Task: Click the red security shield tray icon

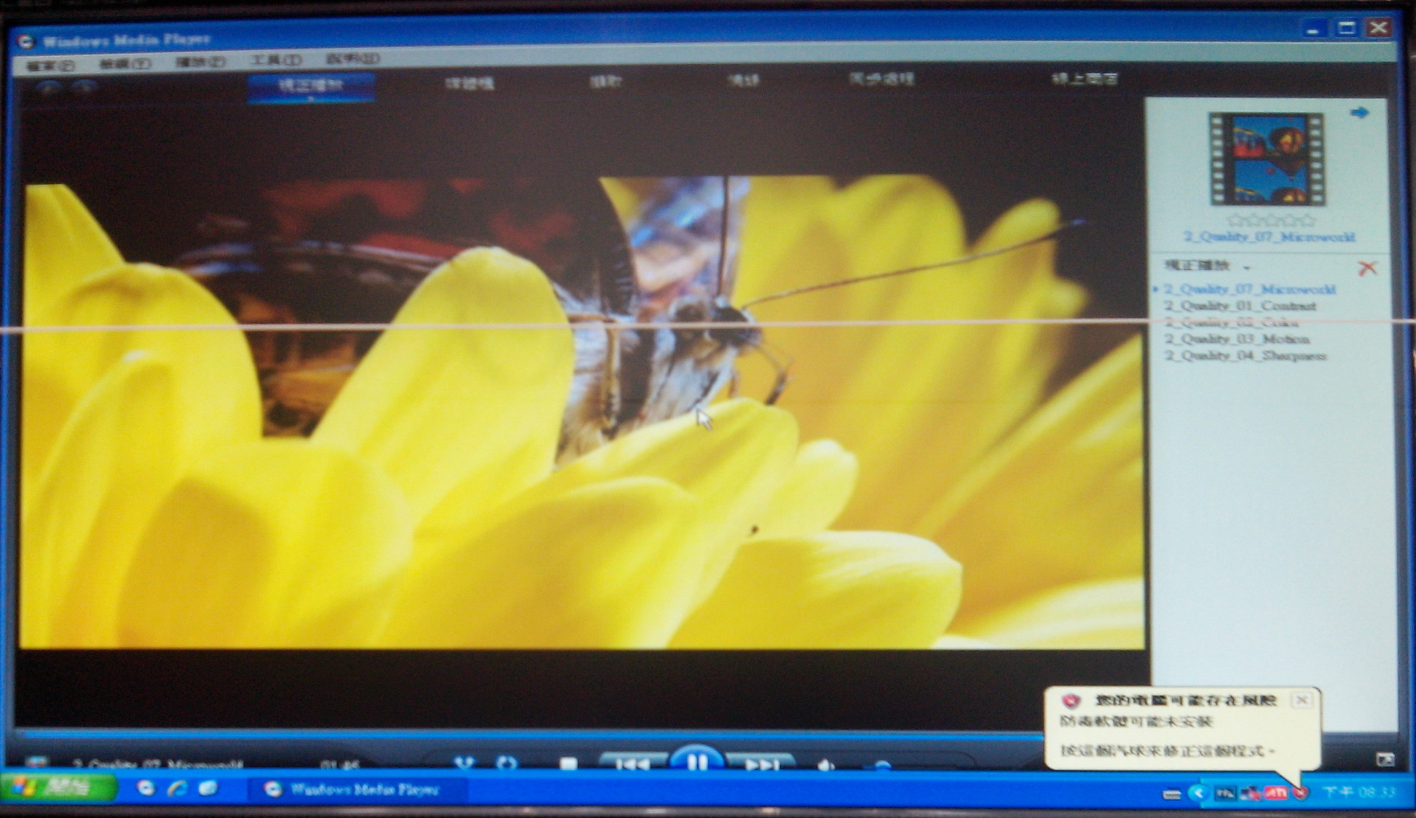Action: click(1299, 794)
